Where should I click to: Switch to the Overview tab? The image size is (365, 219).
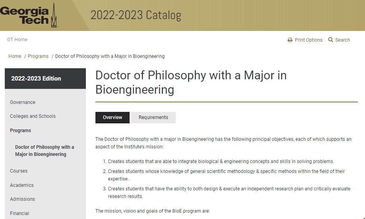pos(113,117)
